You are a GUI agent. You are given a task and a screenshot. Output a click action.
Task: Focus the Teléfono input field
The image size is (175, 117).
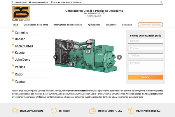point(146,56)
